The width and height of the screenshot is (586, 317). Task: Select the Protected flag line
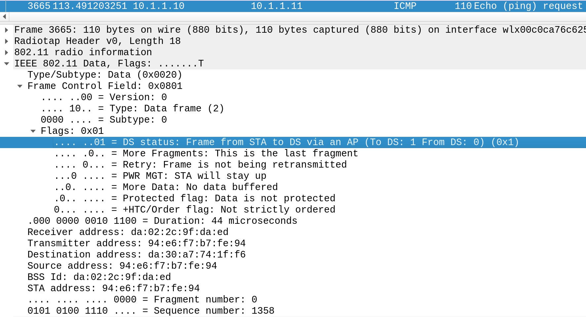(195, 198)
